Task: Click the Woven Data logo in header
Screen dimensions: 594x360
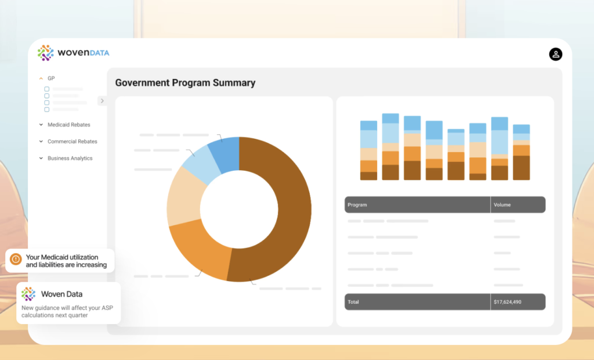Action: point(74,53)
